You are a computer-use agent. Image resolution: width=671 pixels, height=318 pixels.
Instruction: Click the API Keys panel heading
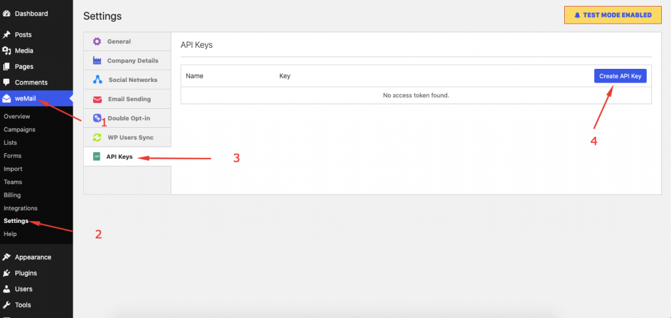[x=197, y=45]
